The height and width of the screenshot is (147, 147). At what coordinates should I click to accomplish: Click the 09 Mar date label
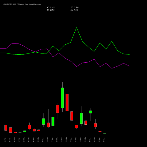point(43,140)
